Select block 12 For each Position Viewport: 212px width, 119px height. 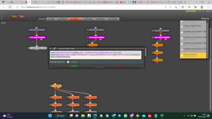161,37
